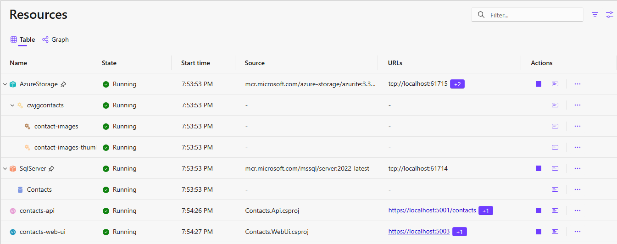The width and height of the screenshot is (617, 244).
Task: Open console logs for SqlServer
Action: (x=555, y=168)
